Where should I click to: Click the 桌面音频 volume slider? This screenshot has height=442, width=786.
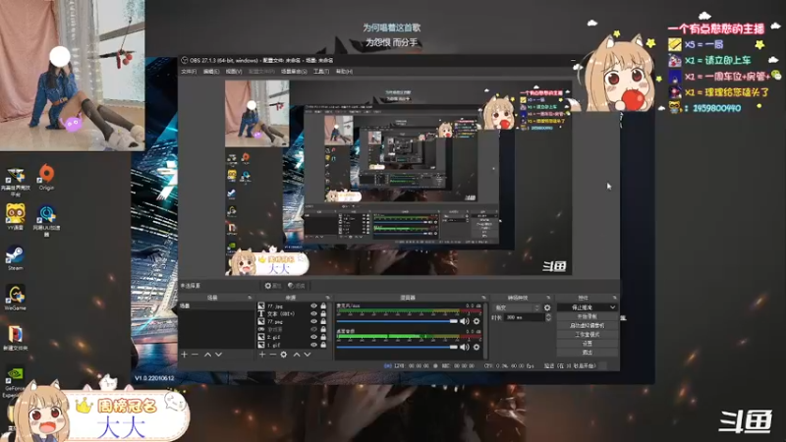pyautogui.click(x=397, y=347)
